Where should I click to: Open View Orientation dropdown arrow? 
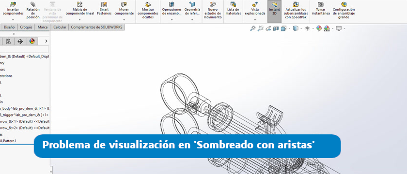pyautogui.click(x=289, y=29)
